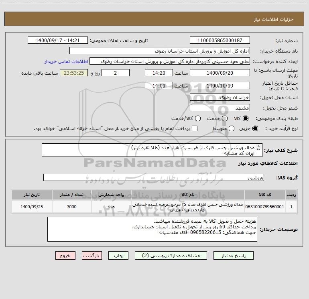Viewport: 309px width, 299px height.
Task: Click the خروج exit button
Action: tap(65, 256)
